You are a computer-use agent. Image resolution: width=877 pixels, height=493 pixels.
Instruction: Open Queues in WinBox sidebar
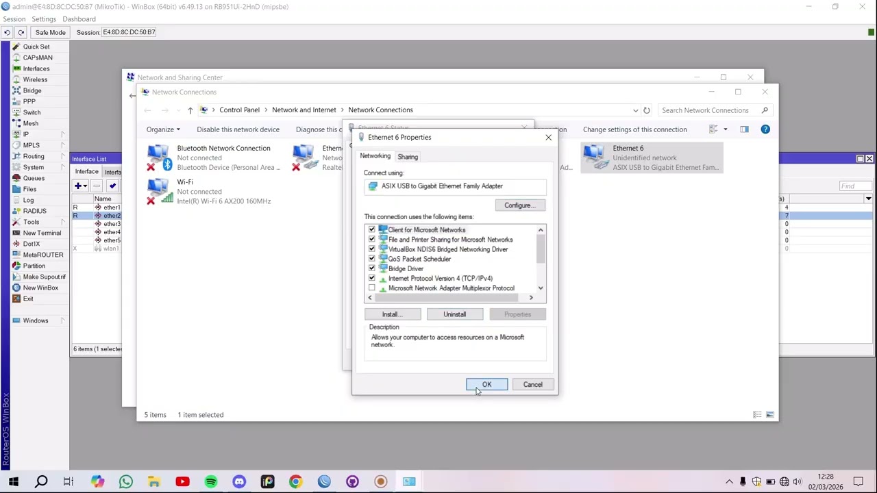click(x=34, y=178)
